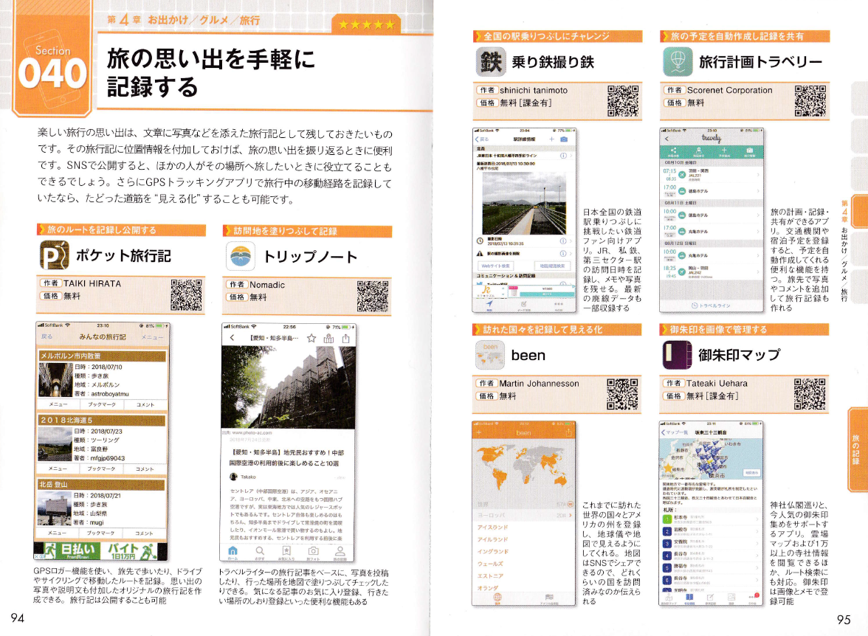Tap the info icon beside 撮影日時

click(562, 241)
